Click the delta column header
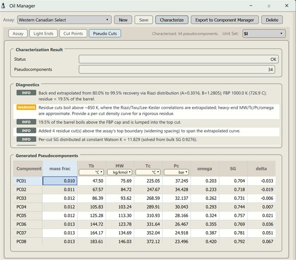Image resolution: width=296 pixels, height=260 pixels. pos(261,169)
